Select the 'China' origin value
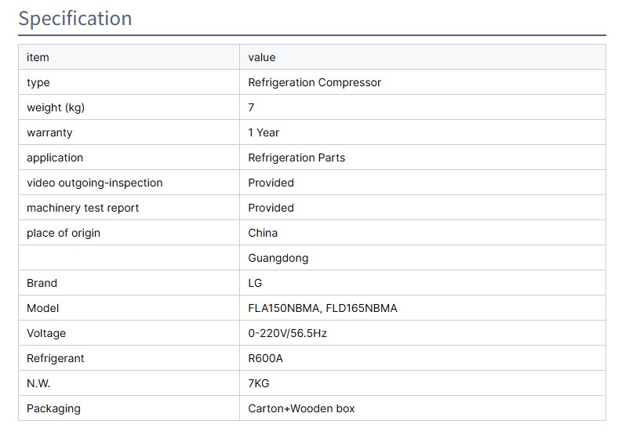Viewport: 622px width, 435px height. click(x=263, y=233)
